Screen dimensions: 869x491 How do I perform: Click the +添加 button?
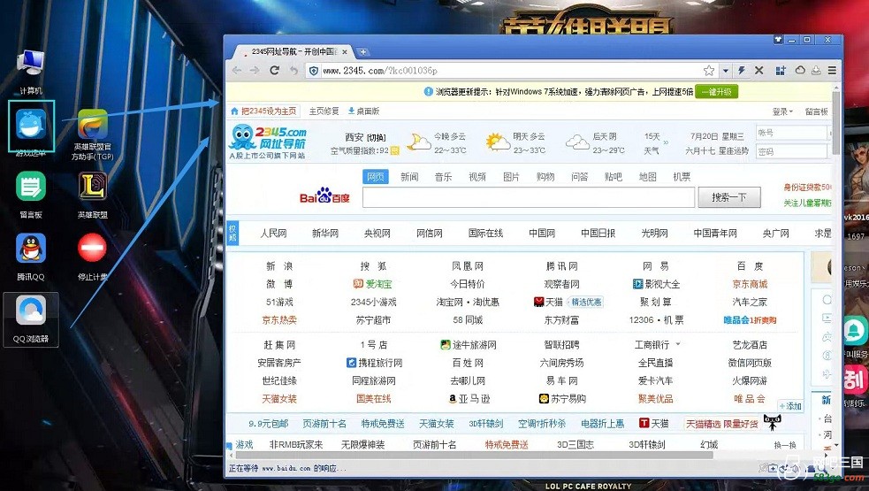coord(790,405)
